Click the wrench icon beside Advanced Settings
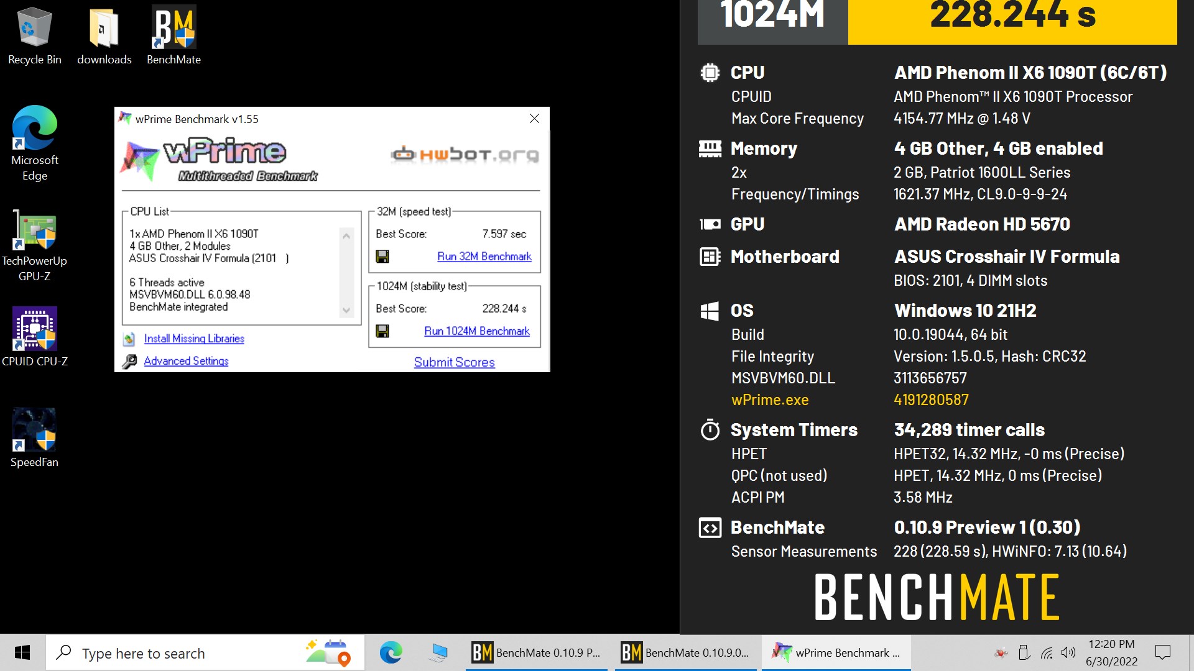1194x671 pixels. tap(129, 362)
